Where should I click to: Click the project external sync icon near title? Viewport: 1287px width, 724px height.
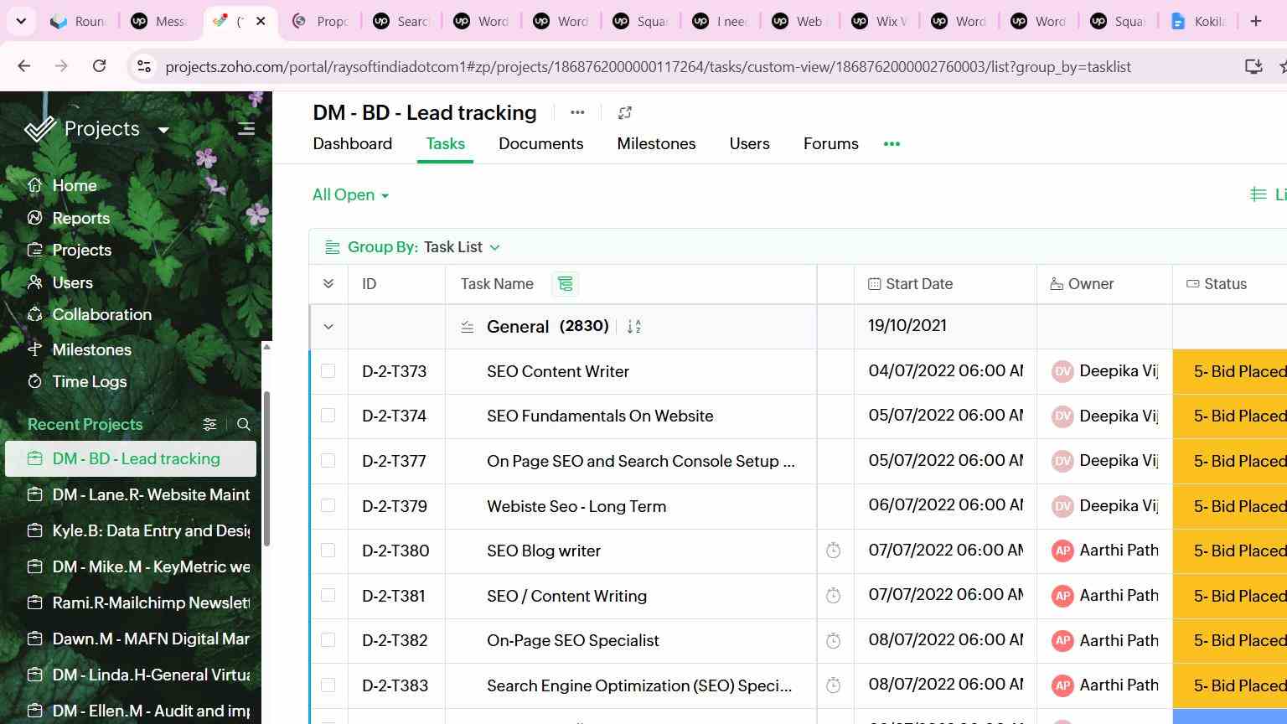click(624, 112)
